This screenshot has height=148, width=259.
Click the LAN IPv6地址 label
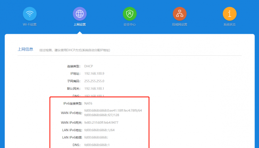point(72,130)
